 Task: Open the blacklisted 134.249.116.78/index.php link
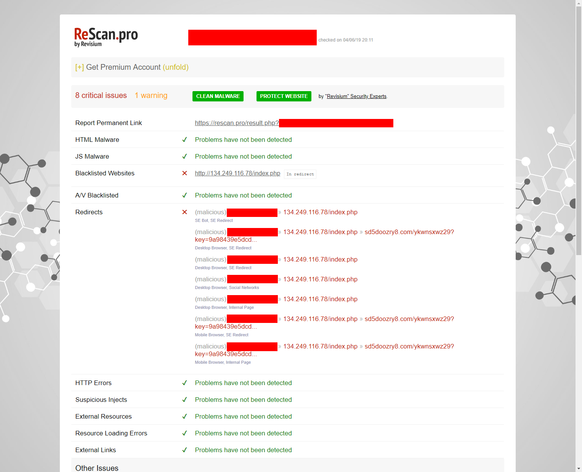tap(237, 173)
